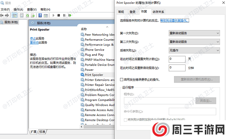The image size is (226, 139).
Task: Restart service with the green restart icon
Action: pyautogui.click(x=70, y=15)
